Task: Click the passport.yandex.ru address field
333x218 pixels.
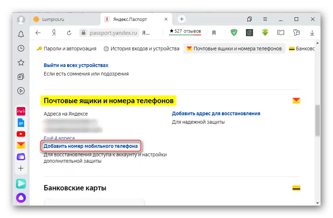Action: click(113, 33)
